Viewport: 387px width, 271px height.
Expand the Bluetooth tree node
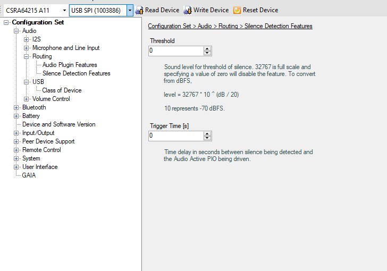click(16, 107)
